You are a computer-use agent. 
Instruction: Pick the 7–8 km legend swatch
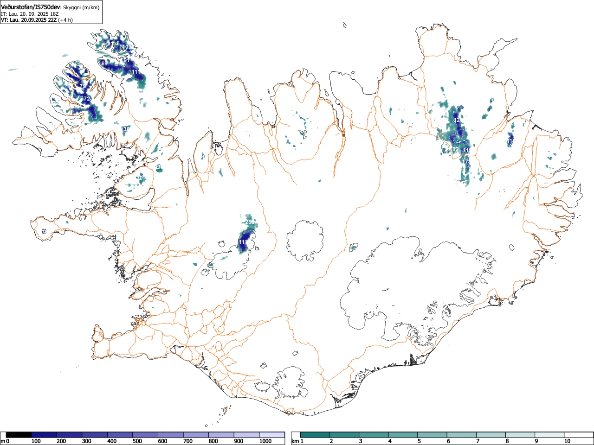(x=491, y=435)
